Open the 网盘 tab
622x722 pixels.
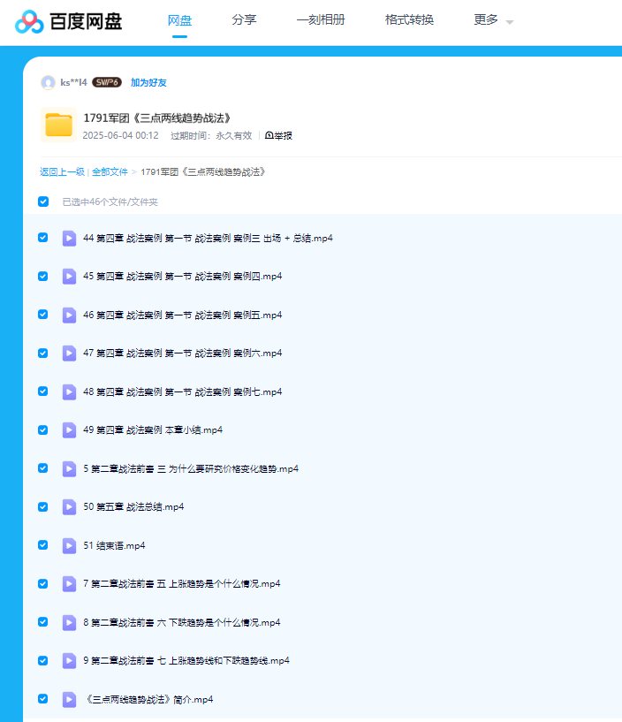tap(180, 20)
